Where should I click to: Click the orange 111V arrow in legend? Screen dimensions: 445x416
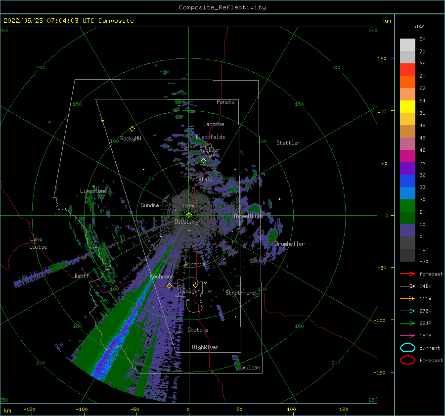(407, 298)
